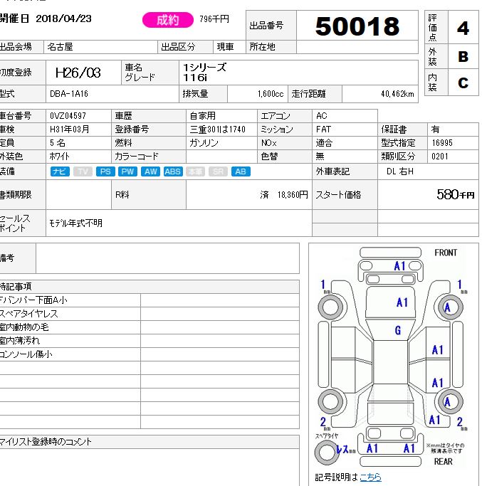This screenshot has width=482, height=486.
Task: Click the greyed-out SR sunroof badge
Action: point(218,171)
